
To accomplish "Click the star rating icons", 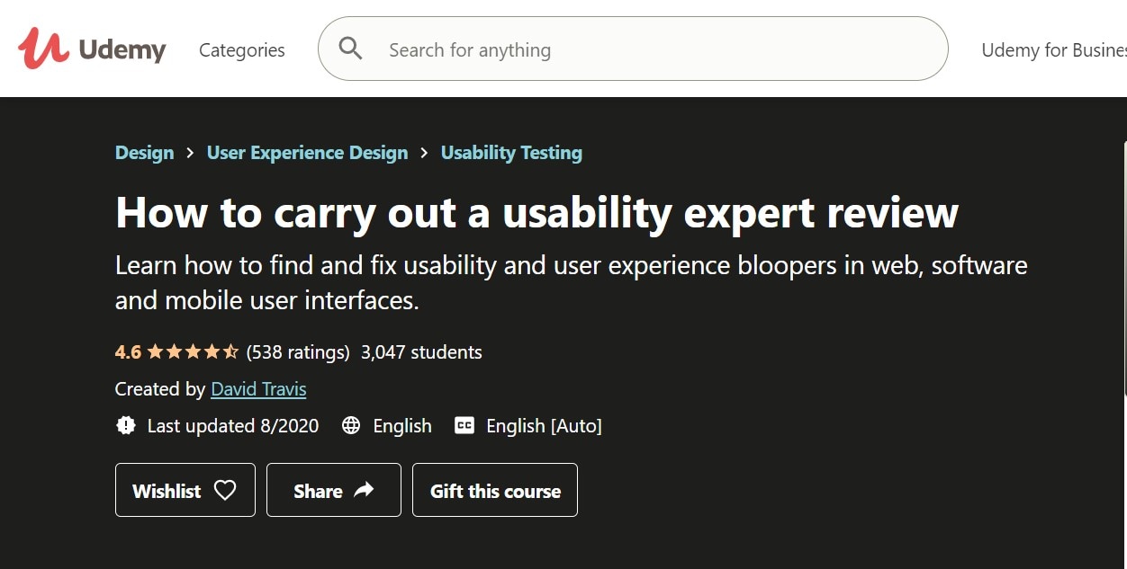I will [x=193, y=351].
